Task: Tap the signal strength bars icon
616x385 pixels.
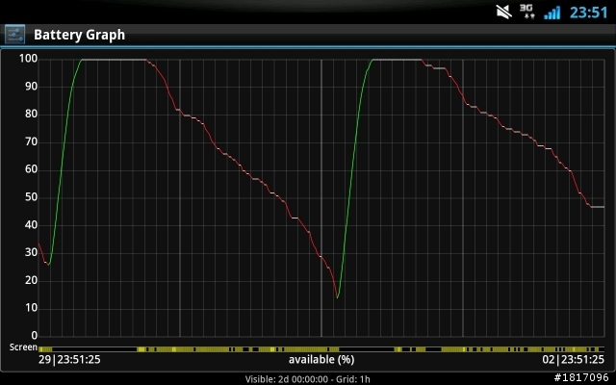Action: (552, 13)
